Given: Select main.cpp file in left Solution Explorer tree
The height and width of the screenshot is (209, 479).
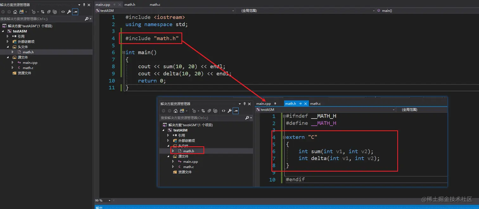Looking at the screenshot, I should pos(30,62).
